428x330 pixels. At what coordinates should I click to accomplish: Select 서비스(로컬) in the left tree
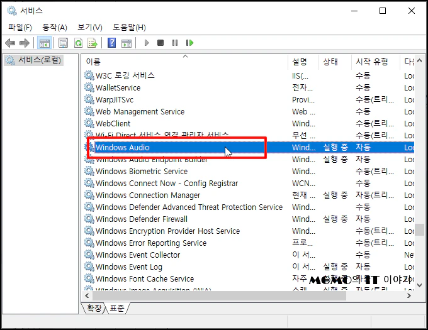35,60
